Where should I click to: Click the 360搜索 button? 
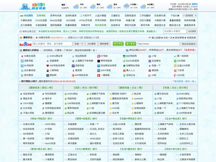(x=91, y=44)
